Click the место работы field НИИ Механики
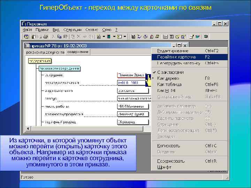The image size is (251, 188). coord(133,106)
